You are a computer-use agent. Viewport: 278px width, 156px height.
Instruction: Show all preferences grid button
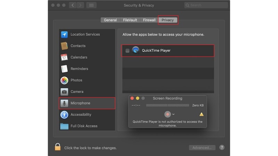(x=91, y=5)
